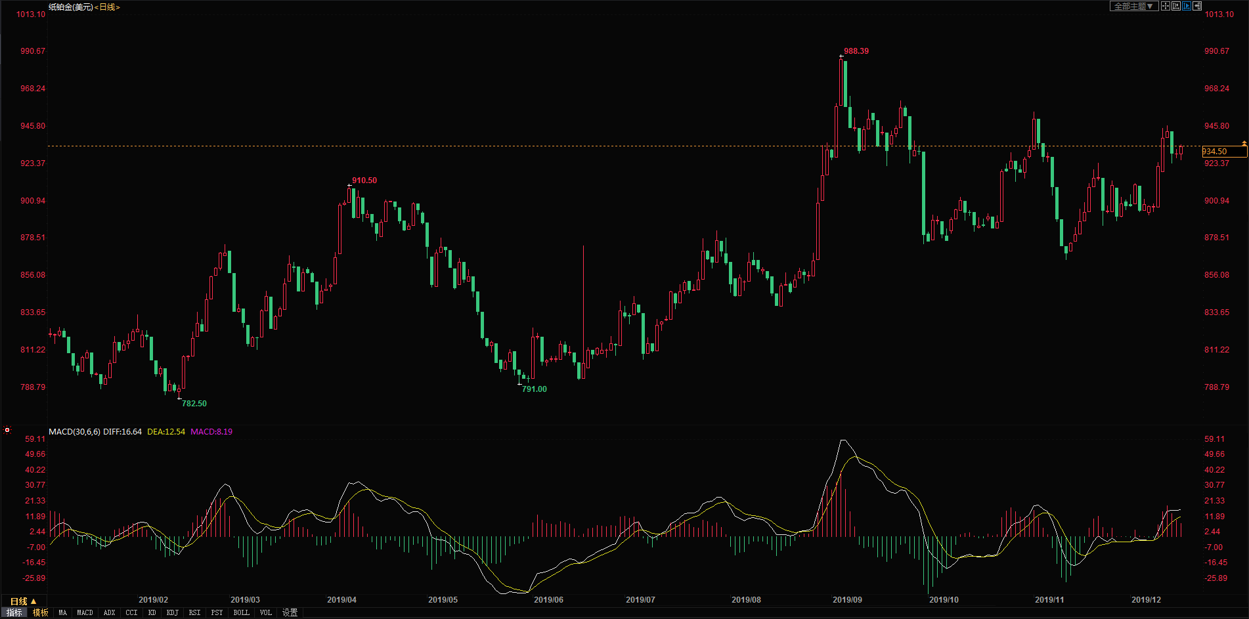Click the <日线> period label in title
This screenshot has width=1249, height=619.
point(108,7)
